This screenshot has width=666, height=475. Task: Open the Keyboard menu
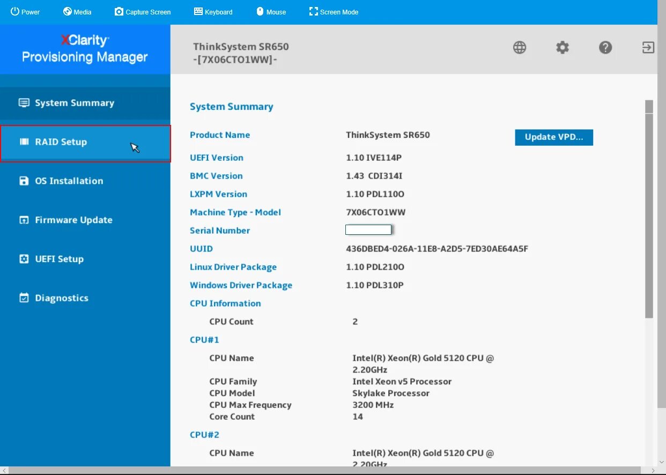213,12
